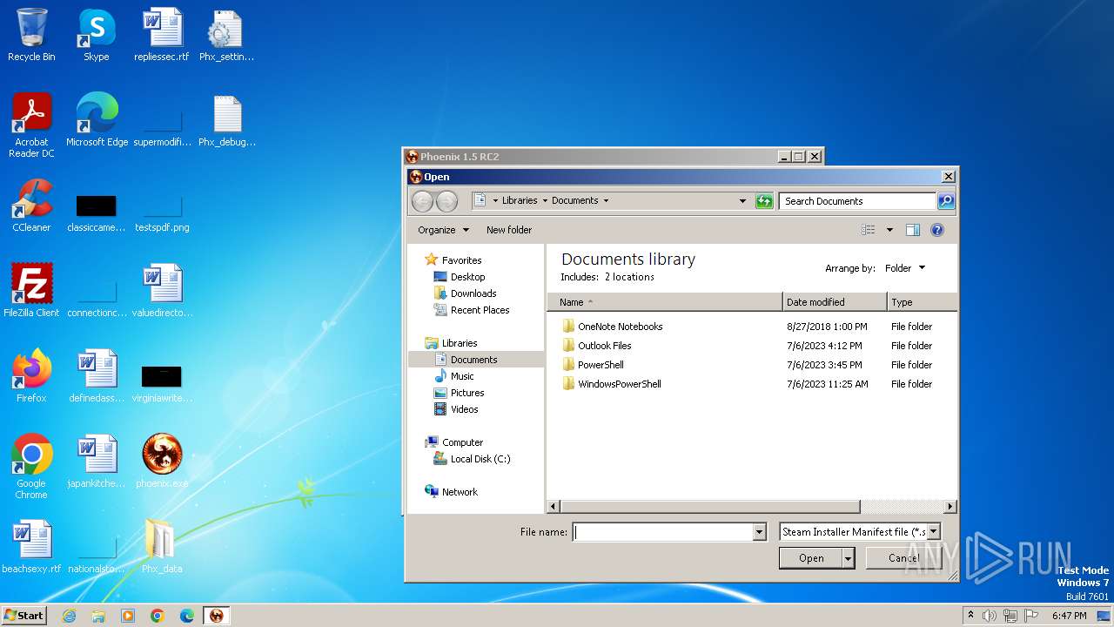The width and height of the screenshot is (1114, 627).
Task: Open Recycle Bin desktop icon
Action: (31, 35)
